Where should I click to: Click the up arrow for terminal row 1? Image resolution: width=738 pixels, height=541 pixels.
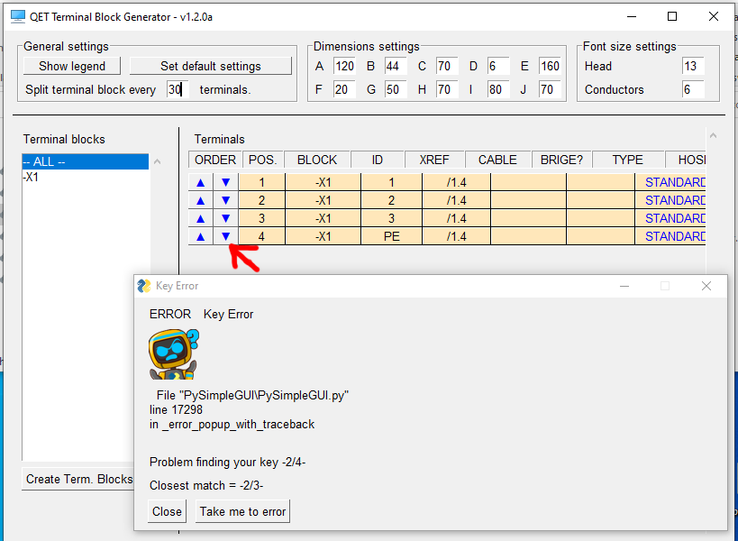201,182
